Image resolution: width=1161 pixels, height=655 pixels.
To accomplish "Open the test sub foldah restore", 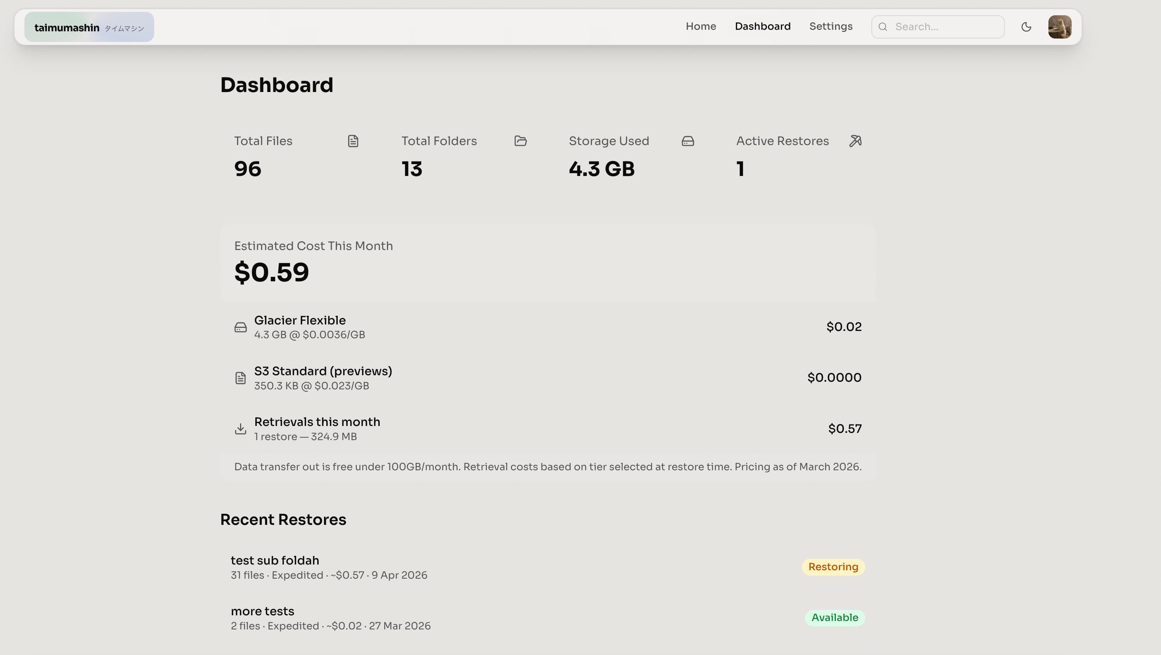I will point(548,567).
